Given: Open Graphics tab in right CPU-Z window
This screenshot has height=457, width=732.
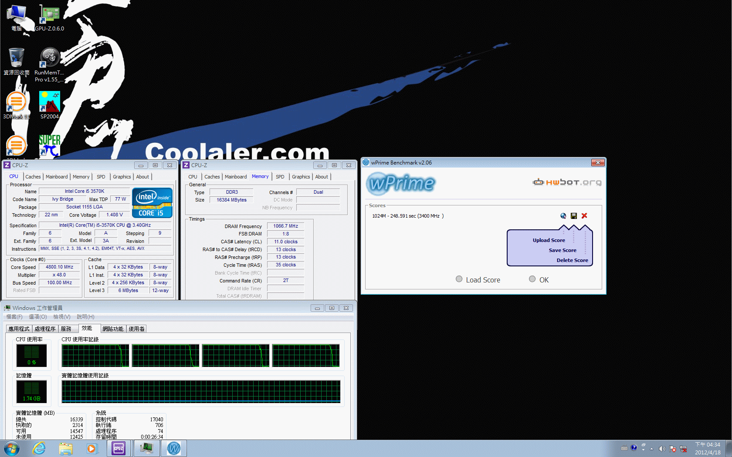Looking at the screenshot, I should point(301,177).
